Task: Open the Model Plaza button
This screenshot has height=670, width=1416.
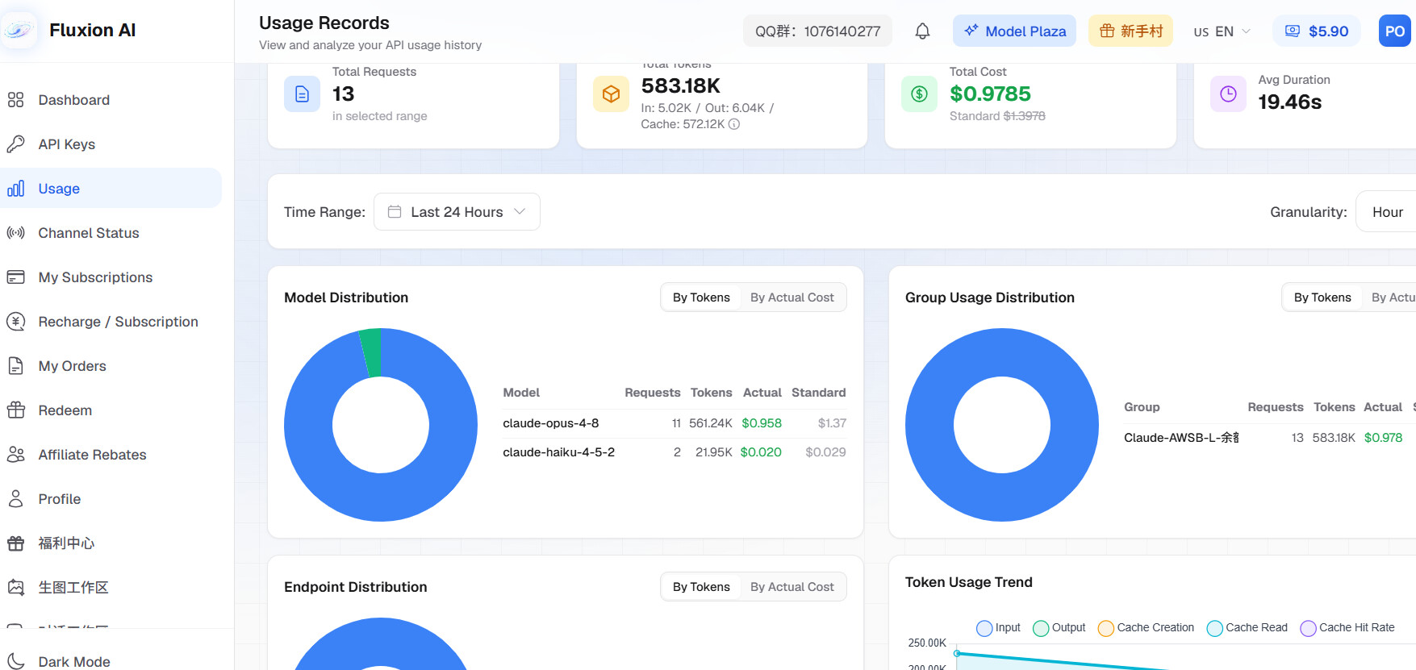Action: [1014, 31]
